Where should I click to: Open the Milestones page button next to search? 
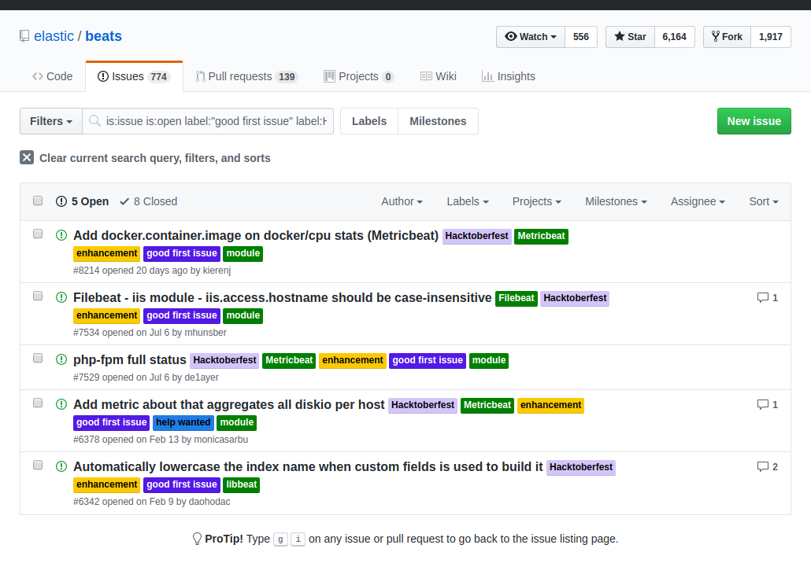[x=438, y=121]
